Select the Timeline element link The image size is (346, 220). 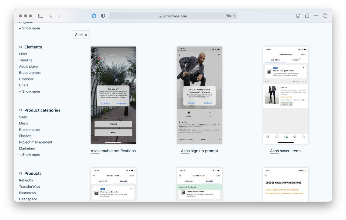(26, 60)
